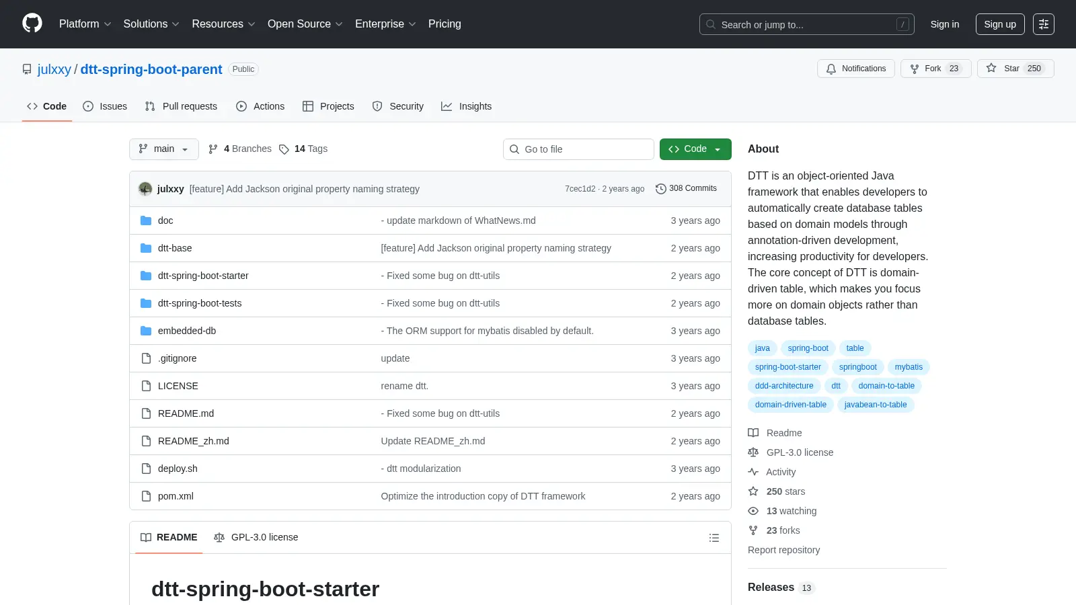
Task: Click the ddd-architecture topic tag
Action: 784,386
